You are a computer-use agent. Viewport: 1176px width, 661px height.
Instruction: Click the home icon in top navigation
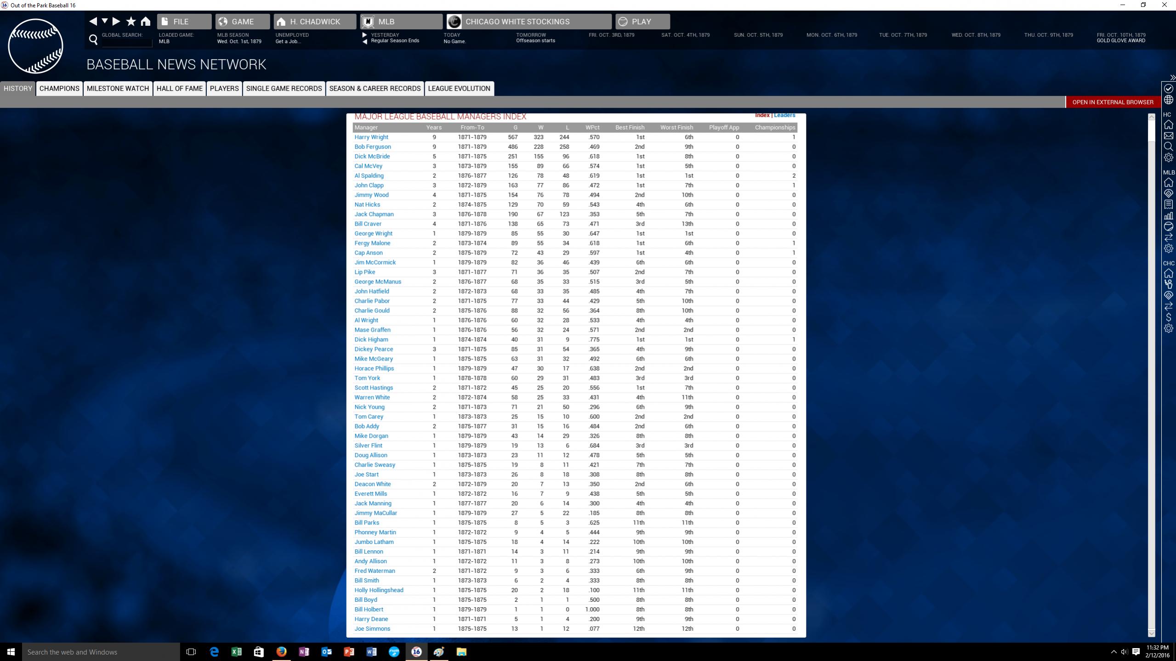tap(146, 21)
